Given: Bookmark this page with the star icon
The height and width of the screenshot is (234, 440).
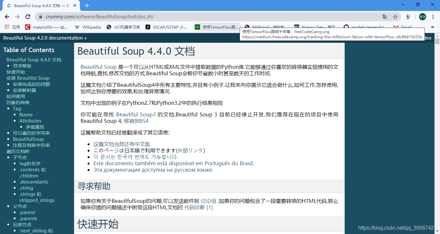Looking at the screenshot, I should 395,17.
